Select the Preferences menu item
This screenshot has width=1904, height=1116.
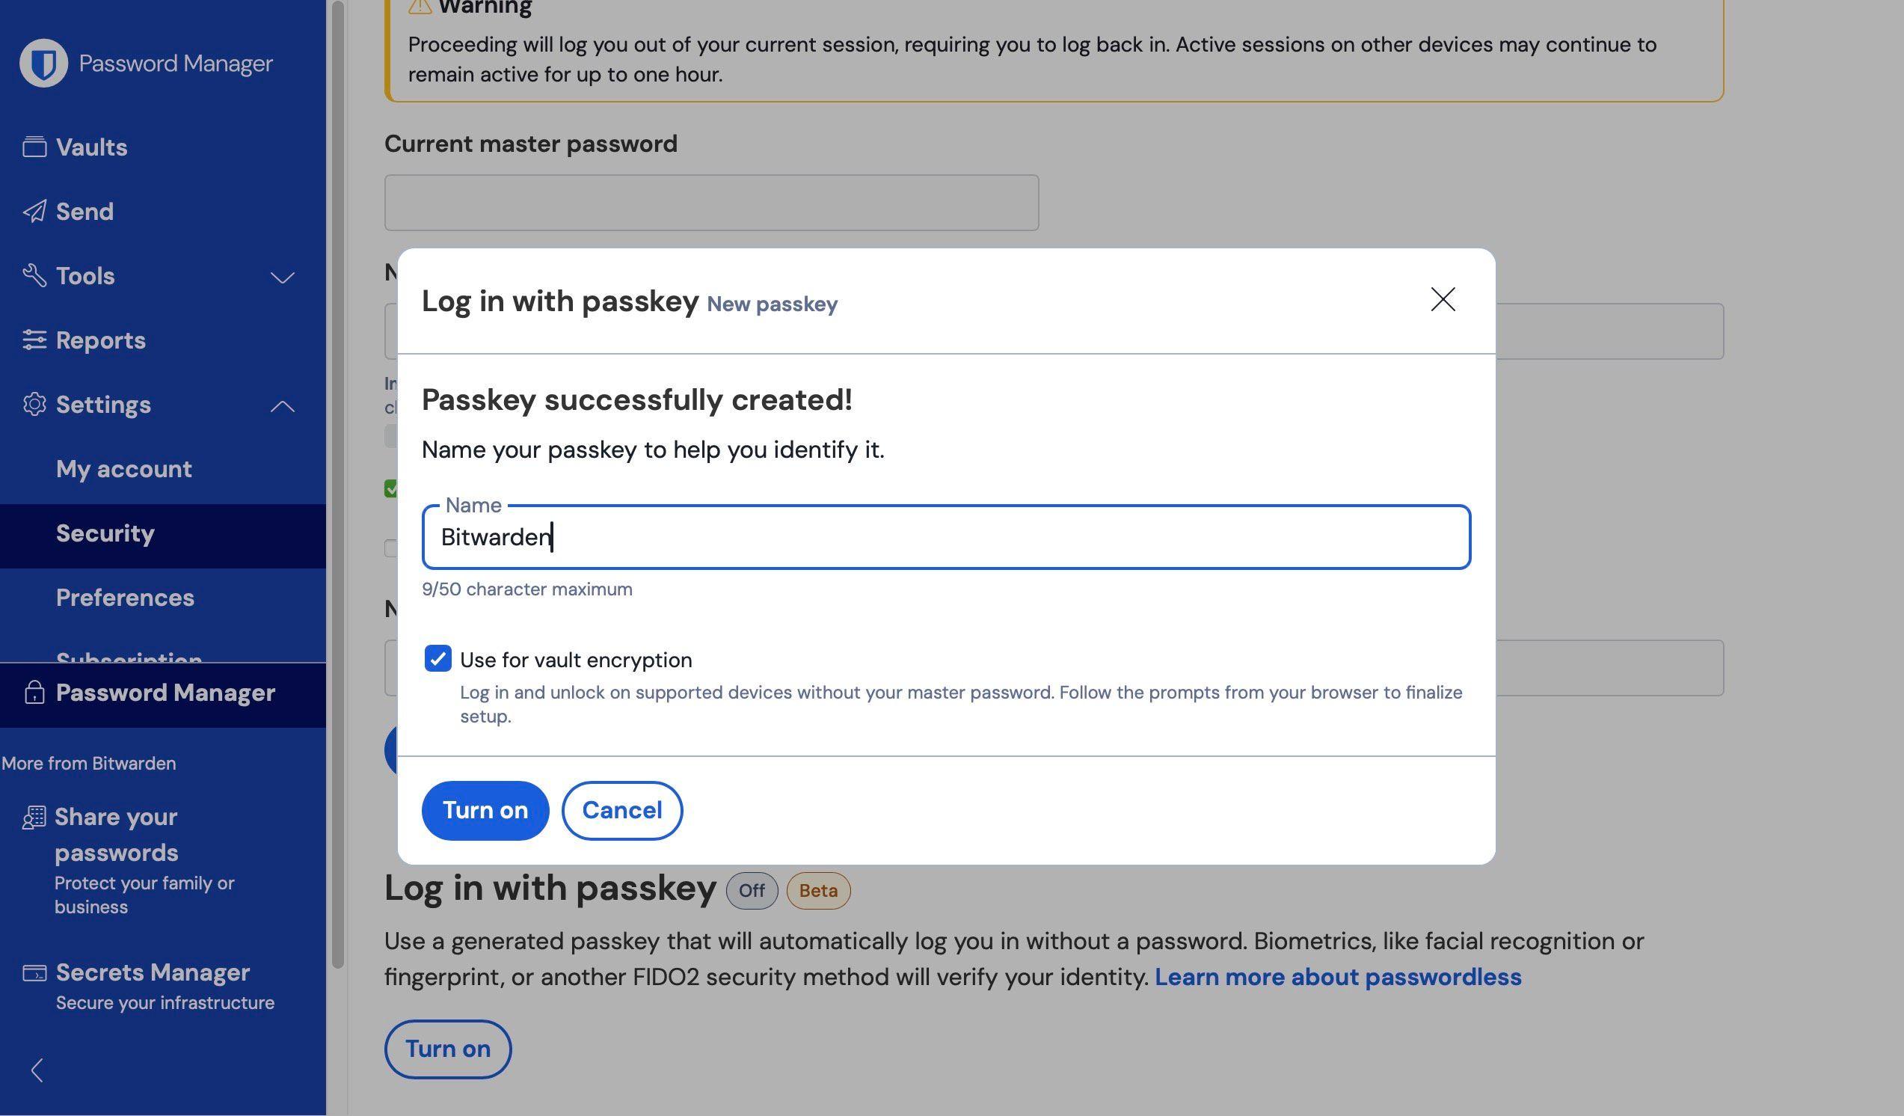pos(125,597)
